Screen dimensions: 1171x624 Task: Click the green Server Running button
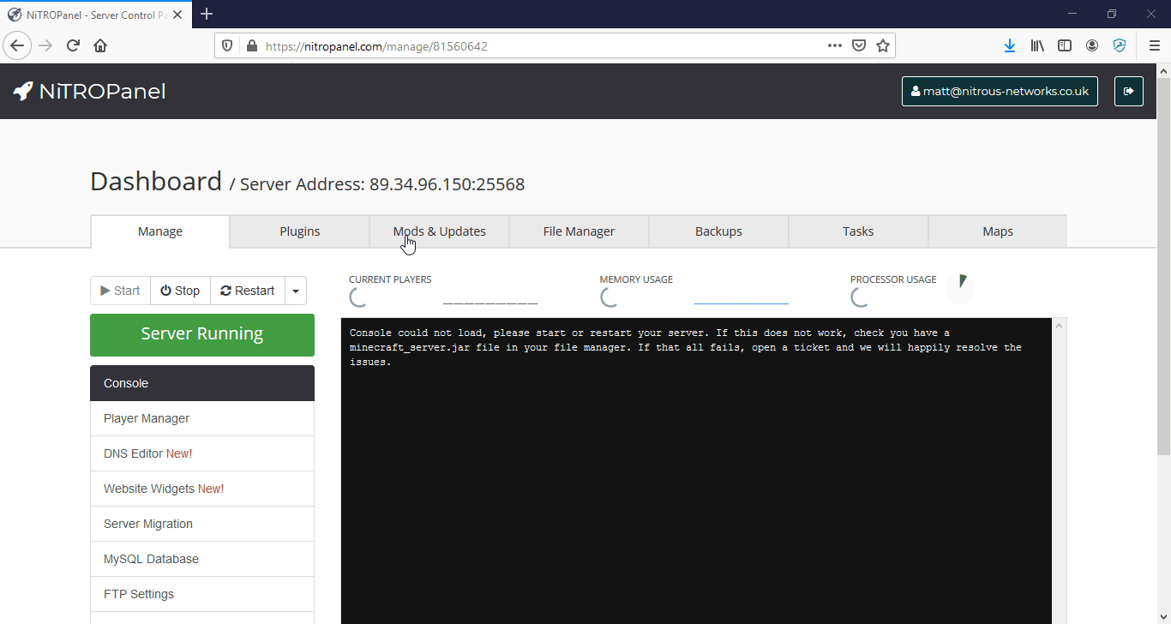[x=202, y=334]
